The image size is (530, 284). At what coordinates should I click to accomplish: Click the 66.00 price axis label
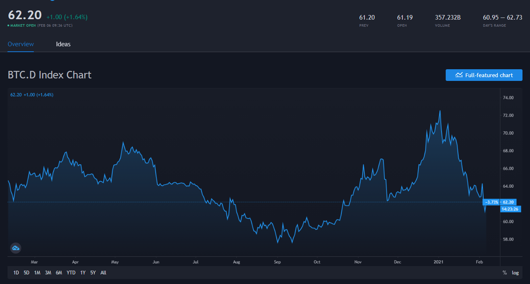pos(508,168)
